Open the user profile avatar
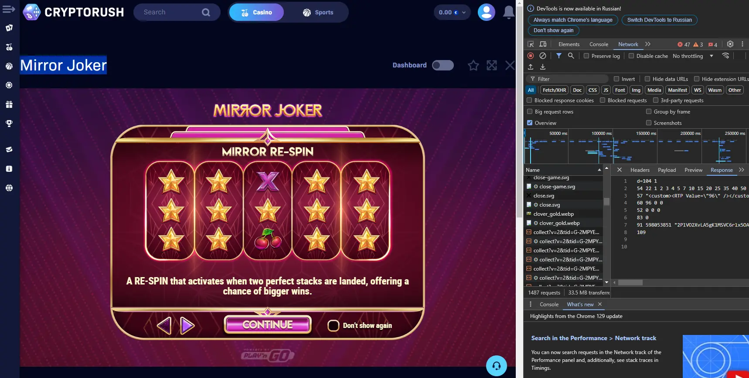The height and width of the screenshot is (378, 749). tap(486, 12)
